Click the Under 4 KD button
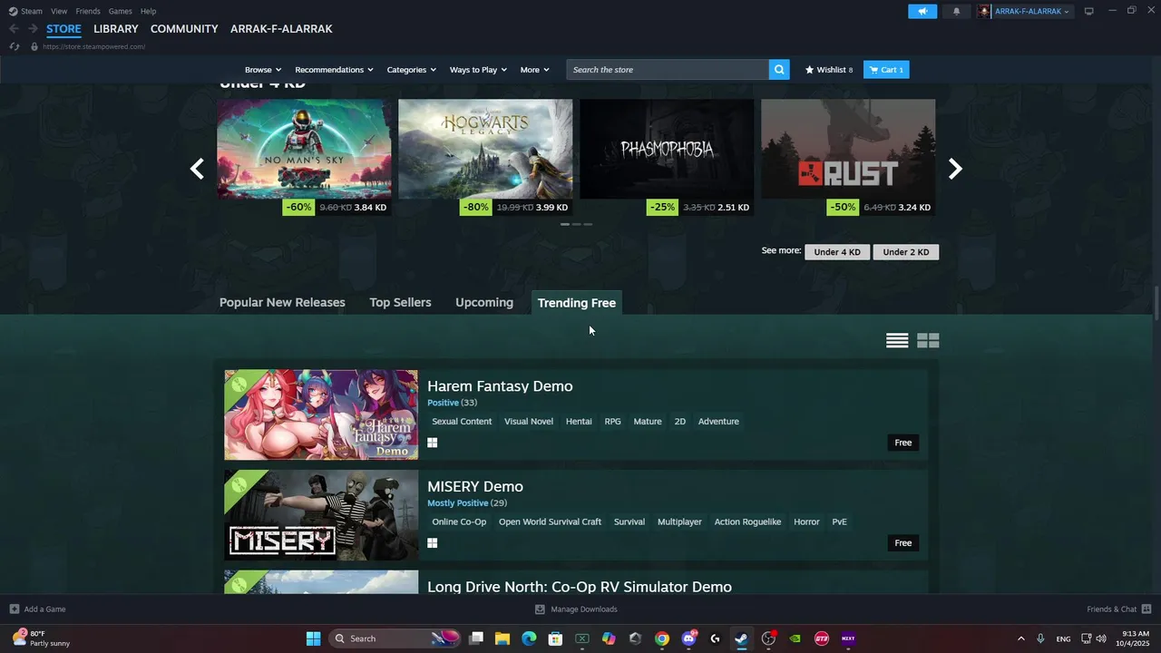Image resolution: width=1161 pixels, height=653 pixels. point(837,252)
